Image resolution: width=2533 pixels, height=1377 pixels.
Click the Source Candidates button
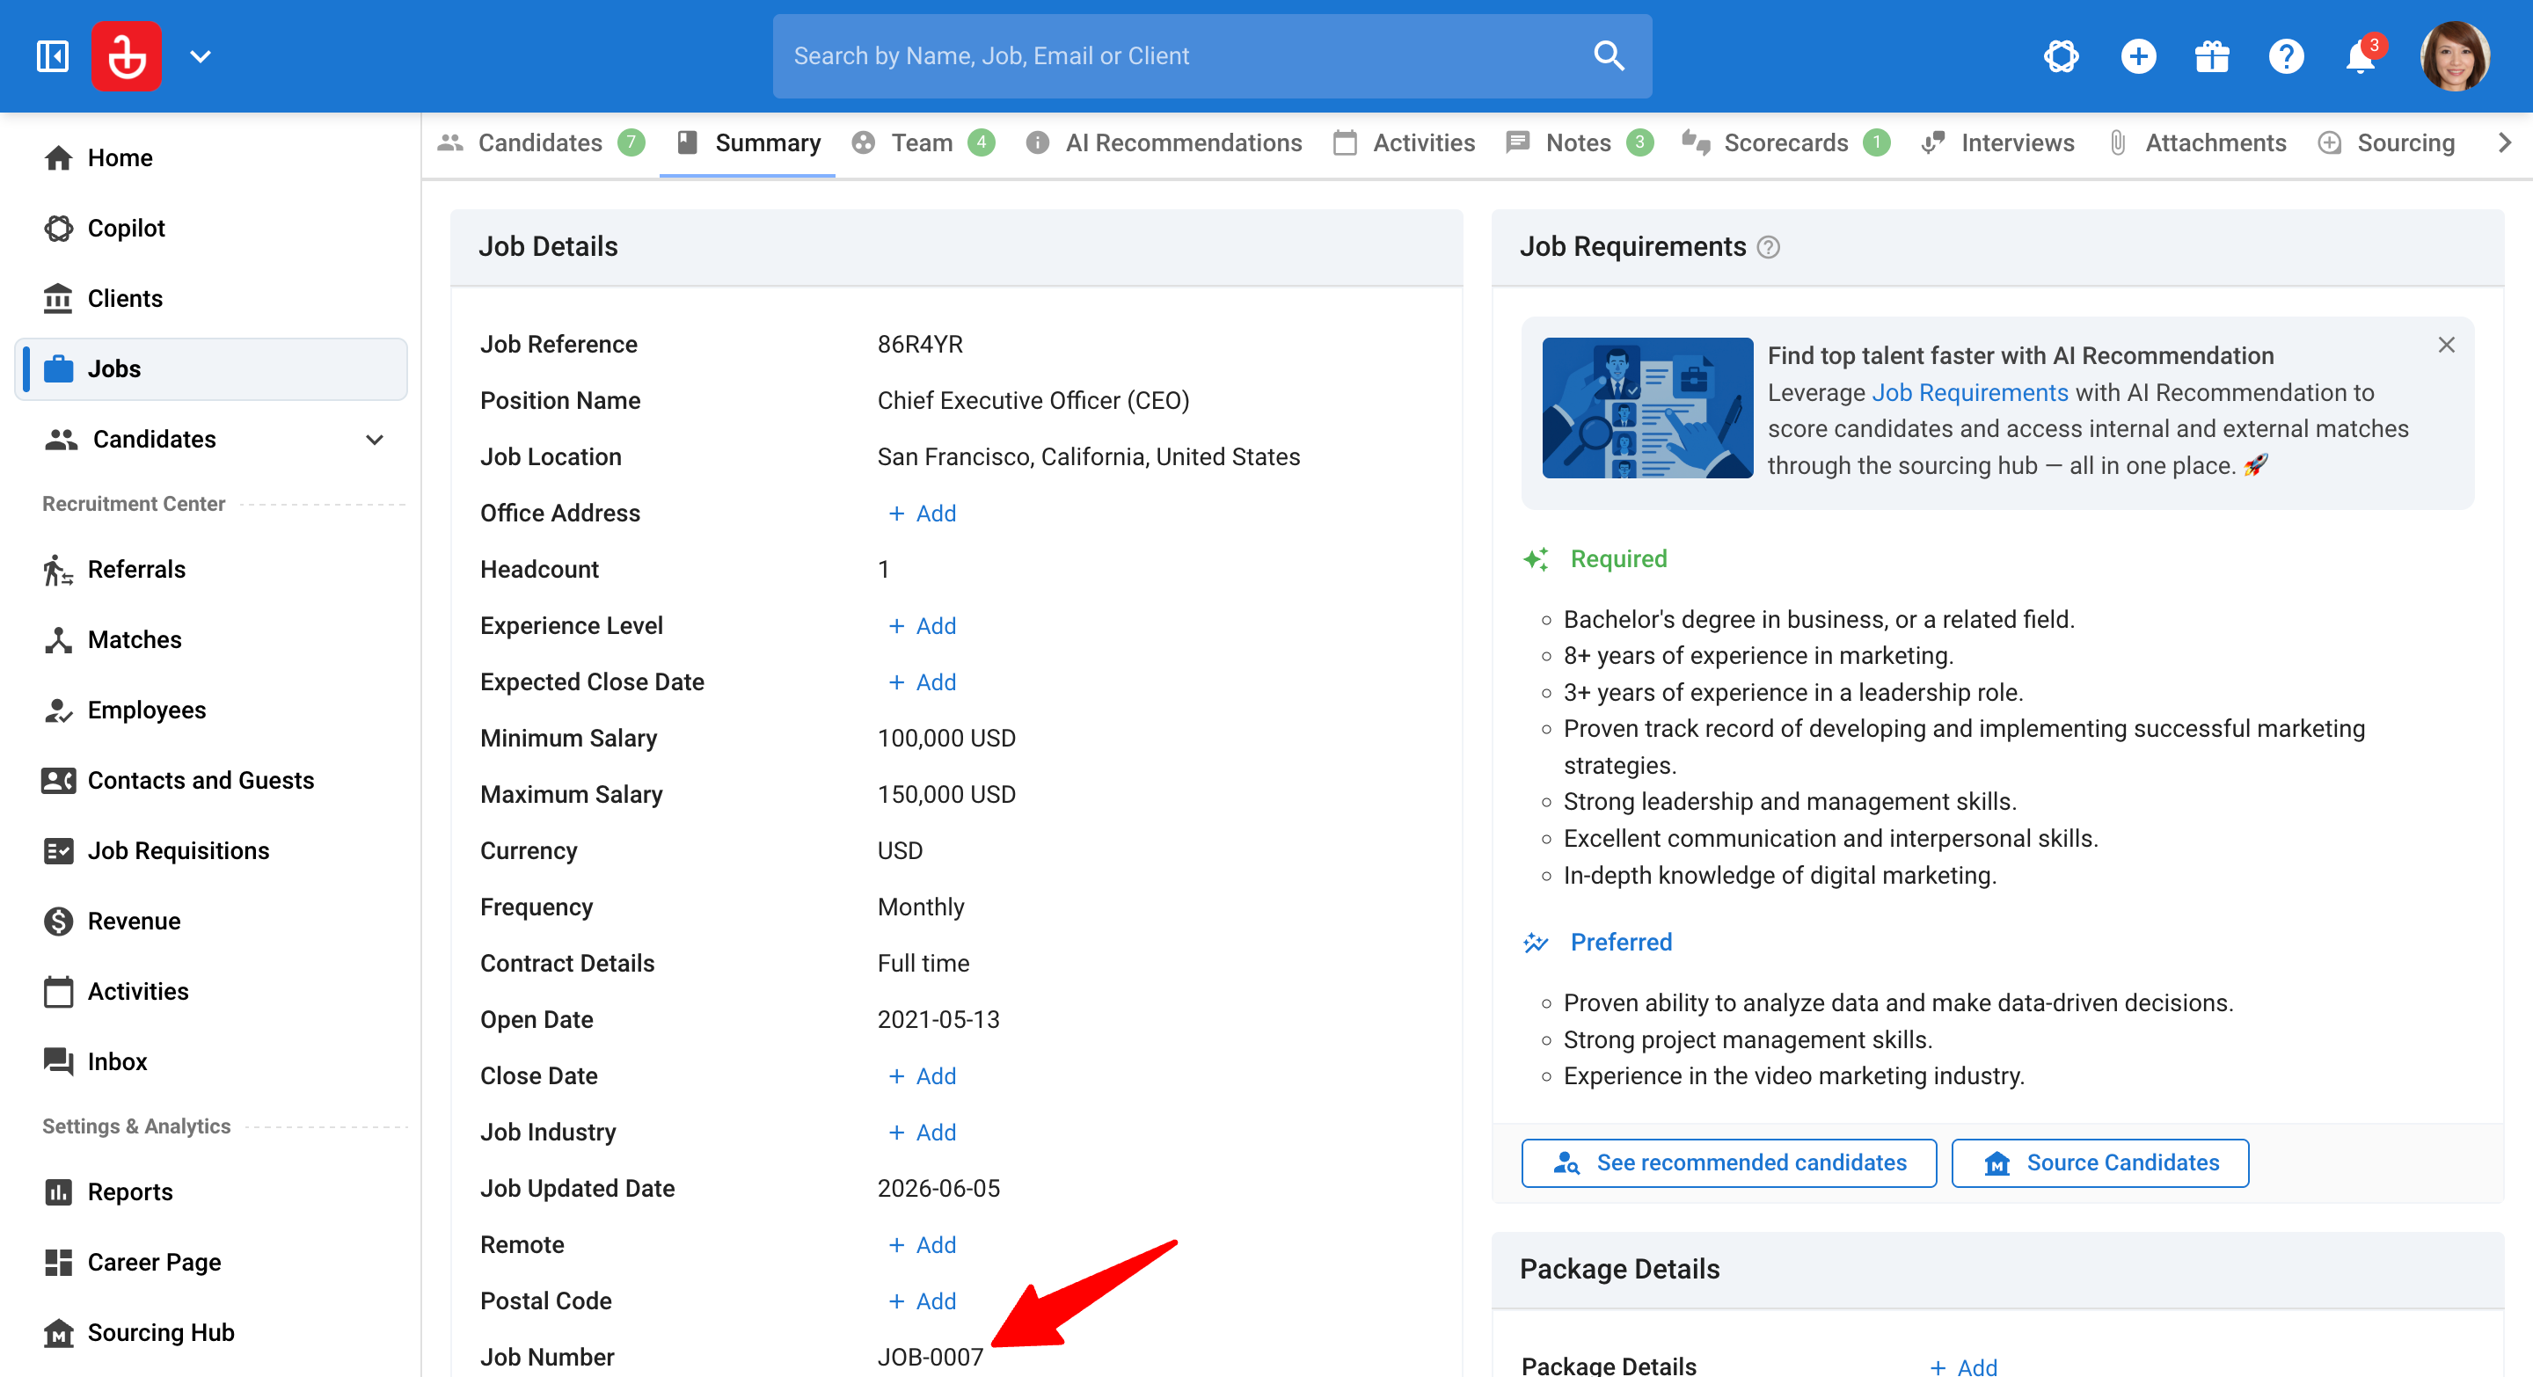(2099, 1162)
